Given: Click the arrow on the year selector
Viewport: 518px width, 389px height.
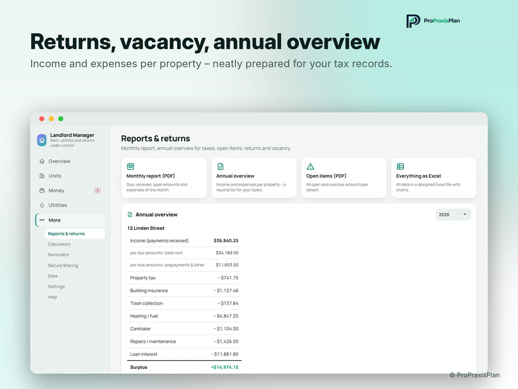Looking at the screenshot, I should tap(464, 214).
